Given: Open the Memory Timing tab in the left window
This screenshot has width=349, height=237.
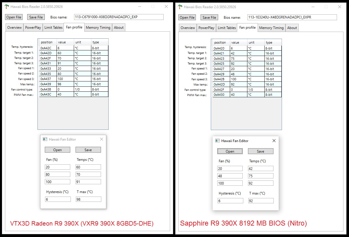Looking at the screenshot, I should pos(98,28).
